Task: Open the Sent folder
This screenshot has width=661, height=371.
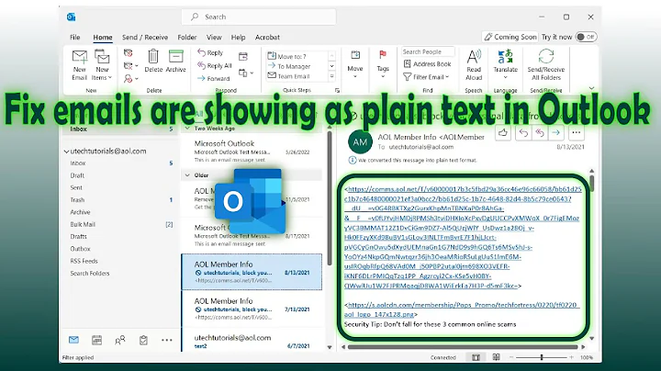Action: pos(76,187)
